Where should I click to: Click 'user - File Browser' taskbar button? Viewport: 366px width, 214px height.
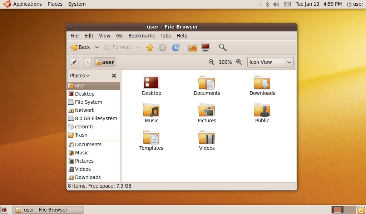coord(48,210)
